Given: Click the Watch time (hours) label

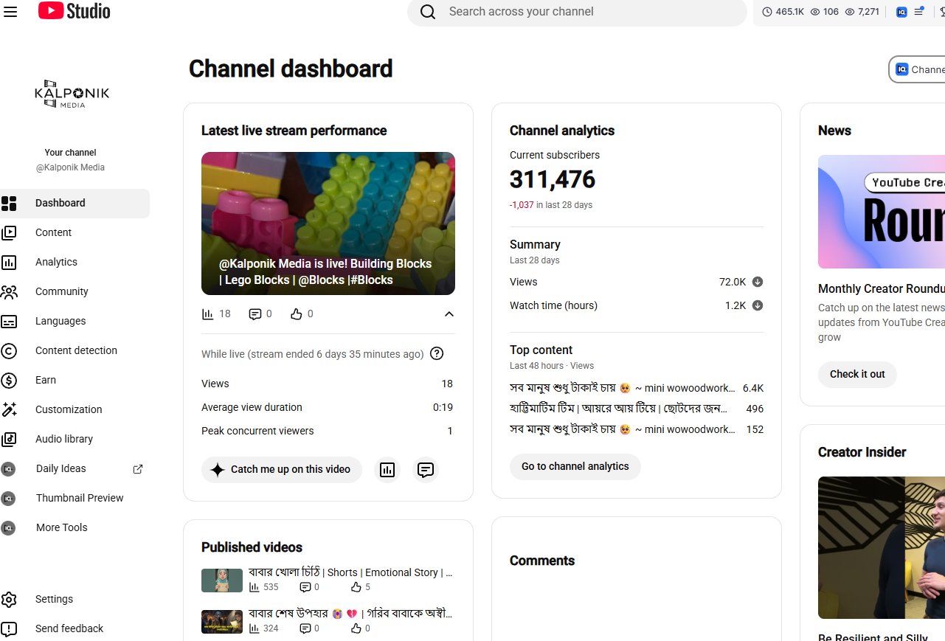Looking at the screenshot, I should [x=553, y=305].
